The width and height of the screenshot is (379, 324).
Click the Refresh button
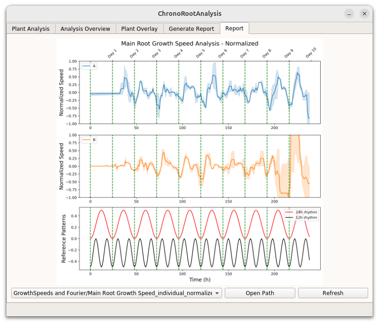click(332, 293)
